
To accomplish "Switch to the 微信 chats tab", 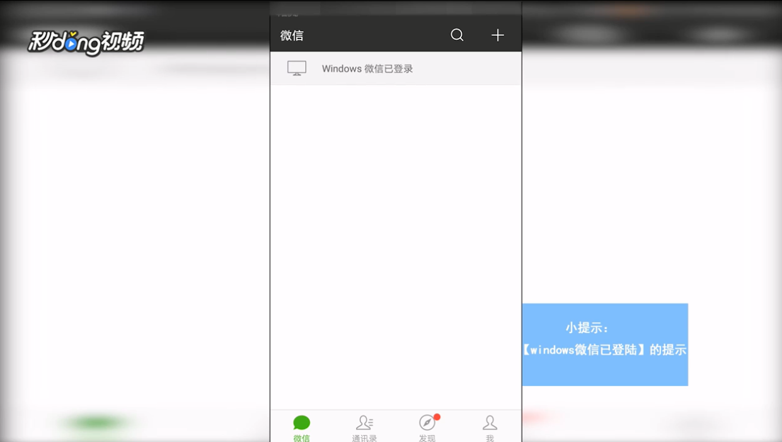I will pos(302,428).
